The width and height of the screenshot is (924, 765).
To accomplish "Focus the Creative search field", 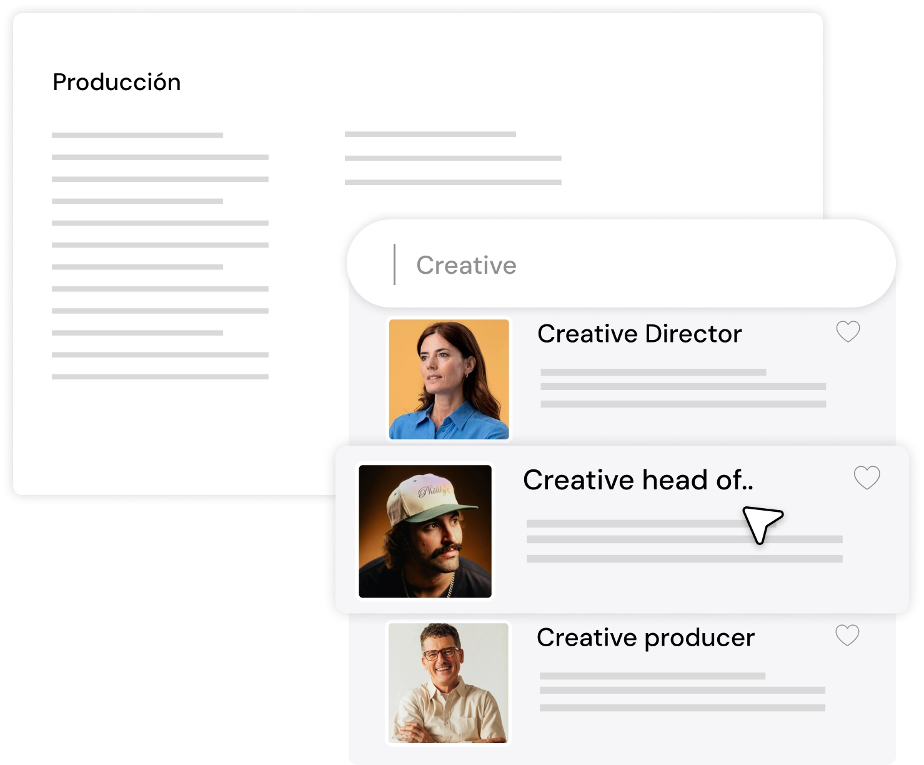I will point(621,264).
